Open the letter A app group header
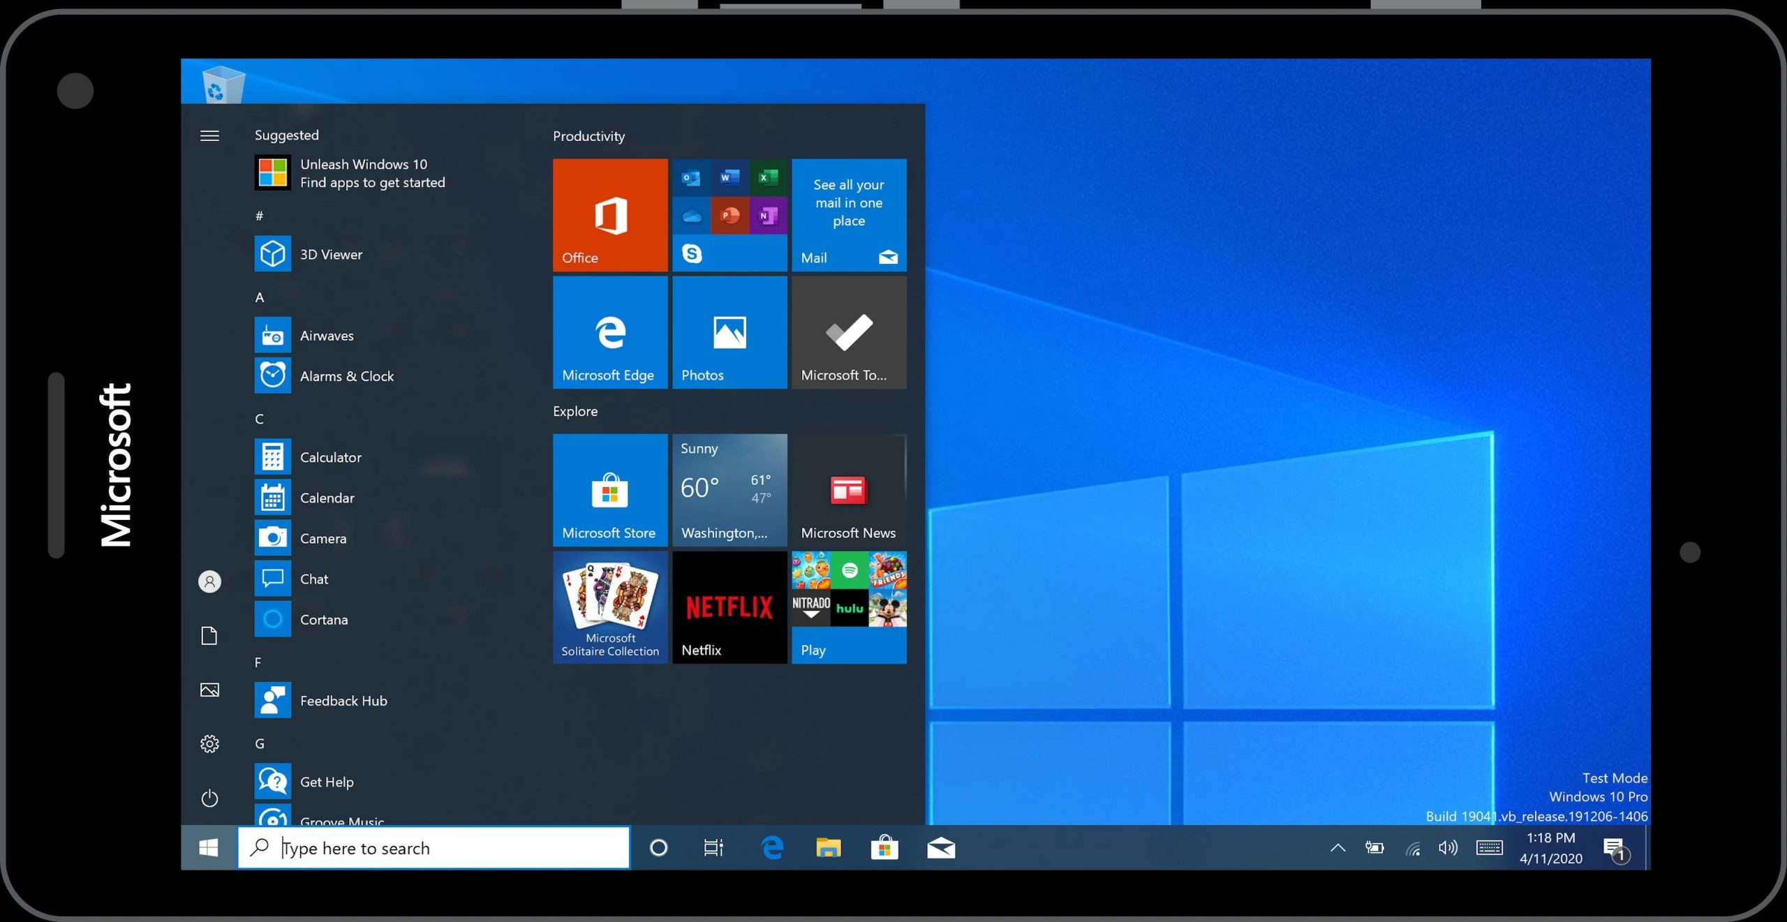This screenshot has height=922, width=1787. click(x=260, y=297)
